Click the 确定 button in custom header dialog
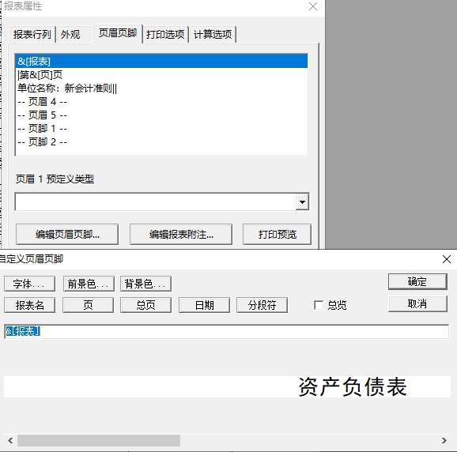The width and height of the screenshot is (457, 452). coord(417,281)
